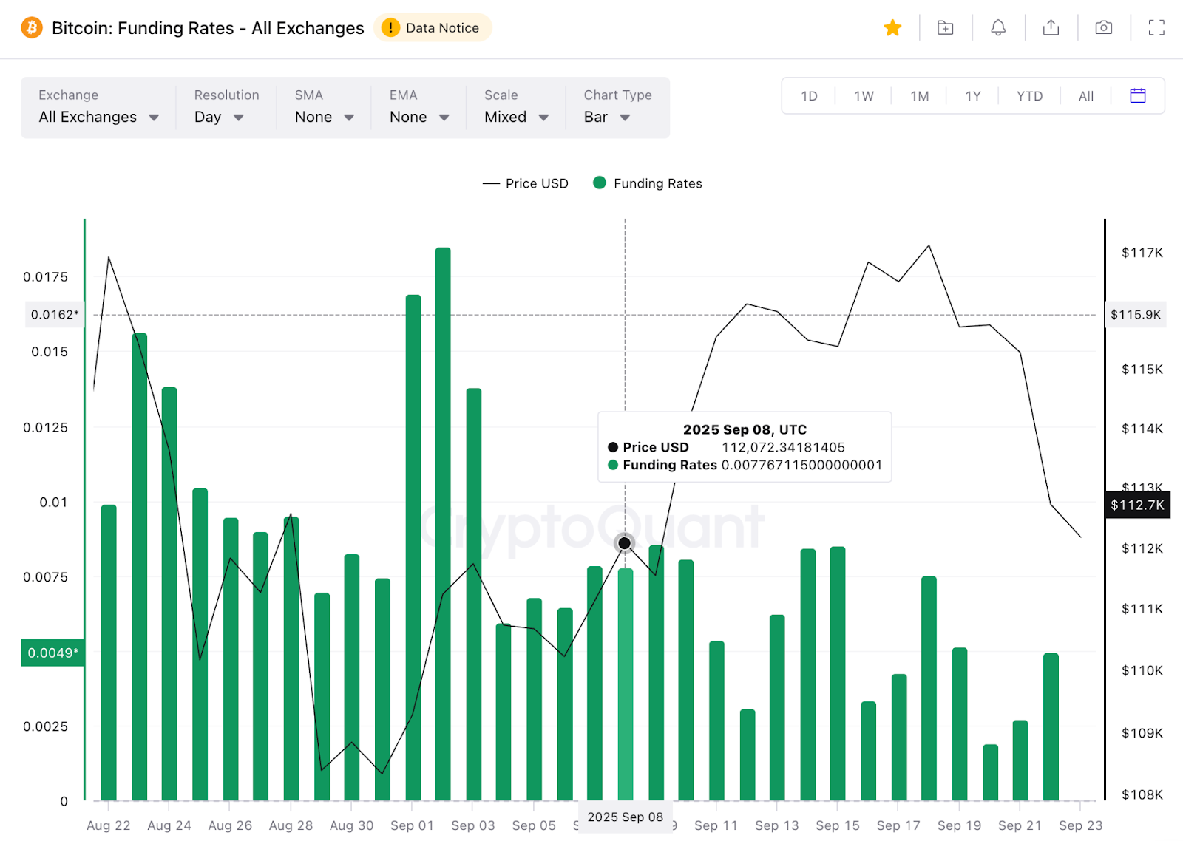
Task: Click the yellow favorite star icon
Action: 892,28
